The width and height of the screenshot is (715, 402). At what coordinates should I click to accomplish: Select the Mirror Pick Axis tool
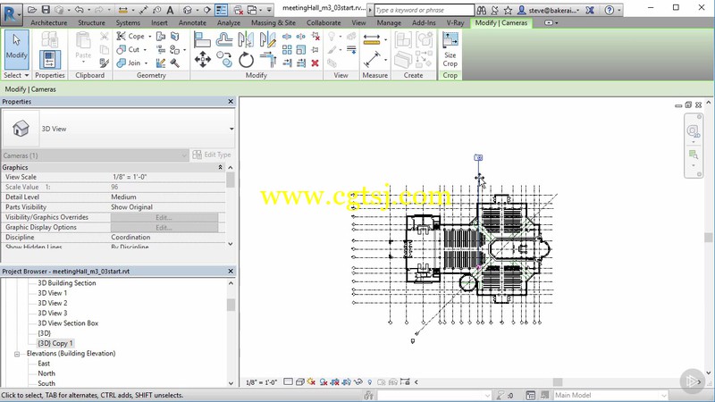pos(246,39)
